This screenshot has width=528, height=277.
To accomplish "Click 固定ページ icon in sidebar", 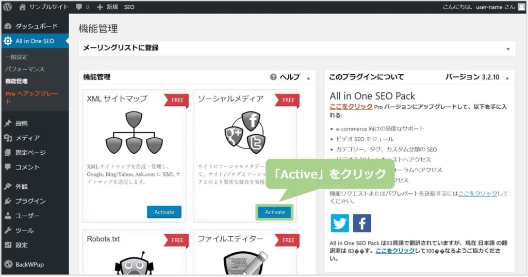I will (x=8, y=153).
